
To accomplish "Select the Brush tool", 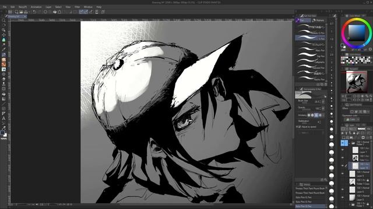I will click(x=3, y=64).
